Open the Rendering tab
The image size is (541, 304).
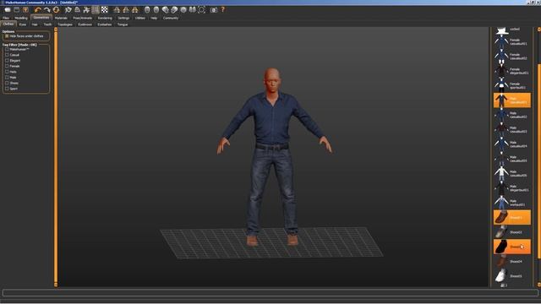coord(105,18)
